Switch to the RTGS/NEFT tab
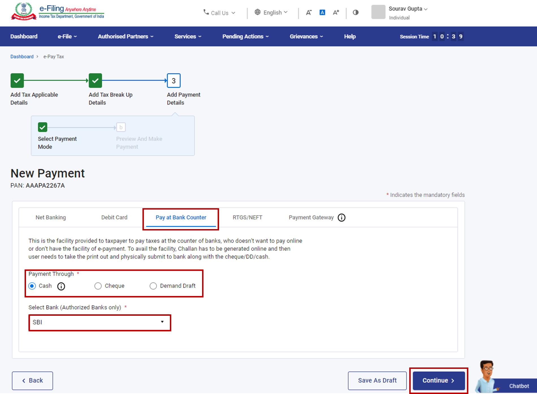 pos(247,217)
